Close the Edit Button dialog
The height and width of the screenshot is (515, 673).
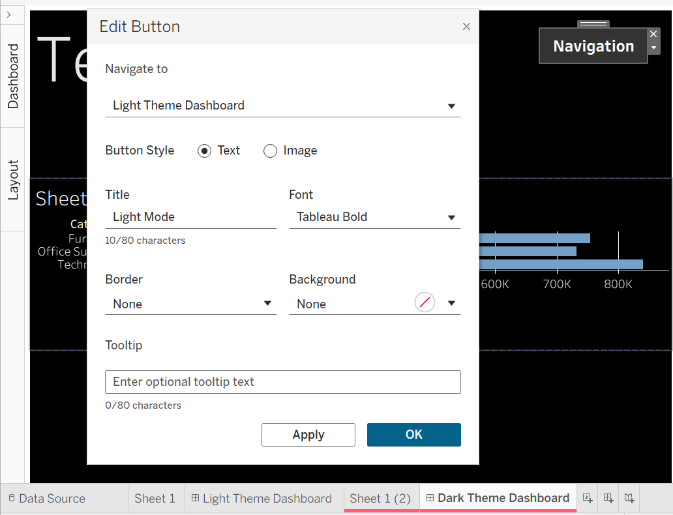tap(466, 27)
